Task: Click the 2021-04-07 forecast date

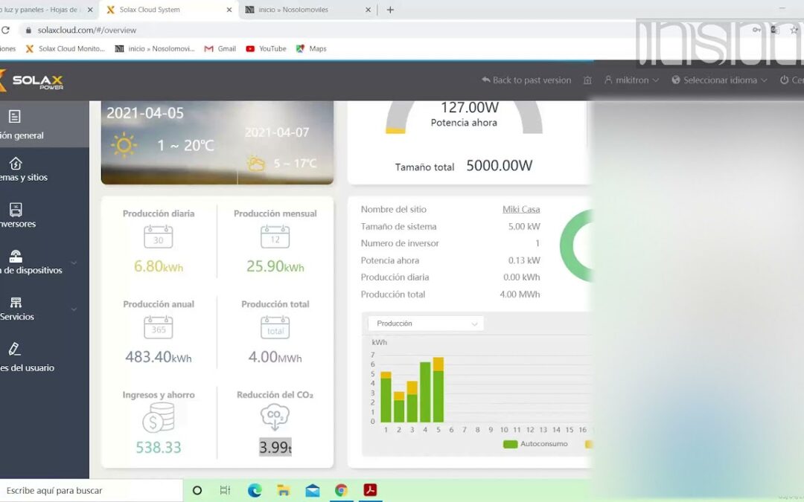Action: [277, 132]
